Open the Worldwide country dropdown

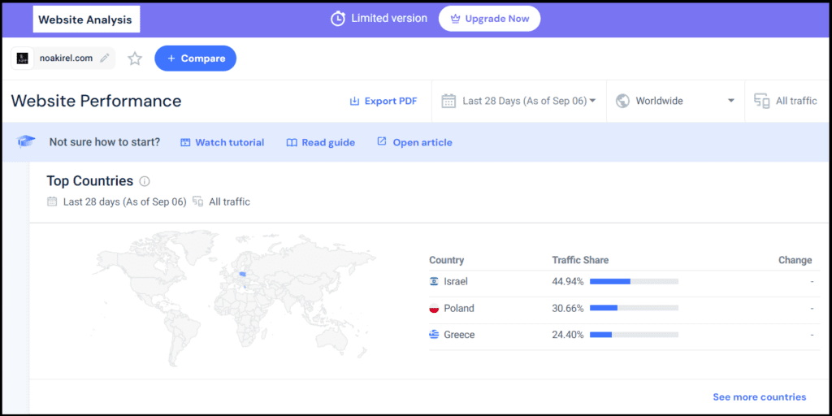click(x=675, y=101)
